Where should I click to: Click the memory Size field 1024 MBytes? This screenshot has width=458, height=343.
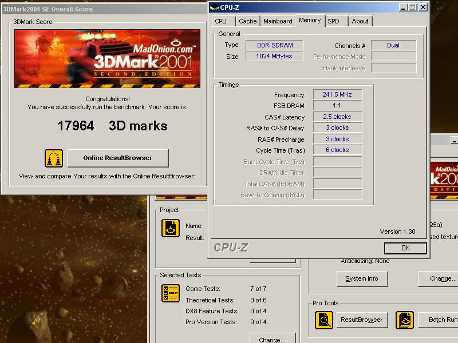tap(274, 56)
